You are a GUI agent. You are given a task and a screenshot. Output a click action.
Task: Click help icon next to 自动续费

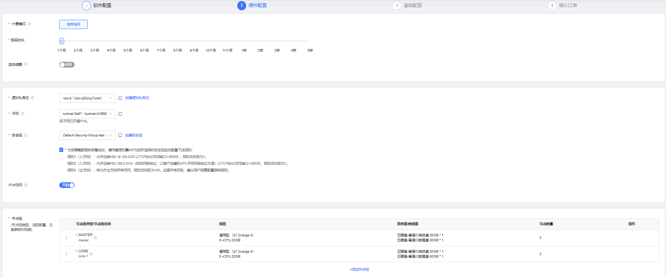pos(26,64)
